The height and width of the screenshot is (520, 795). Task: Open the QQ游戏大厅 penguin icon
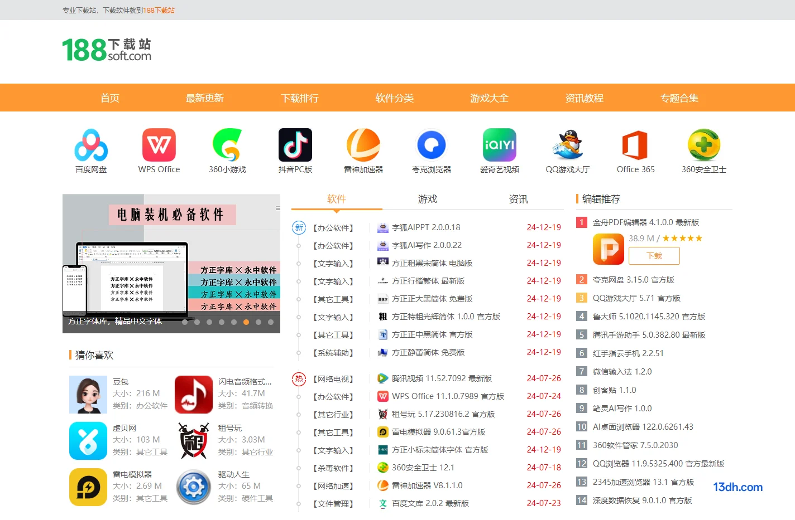(568, 145)
